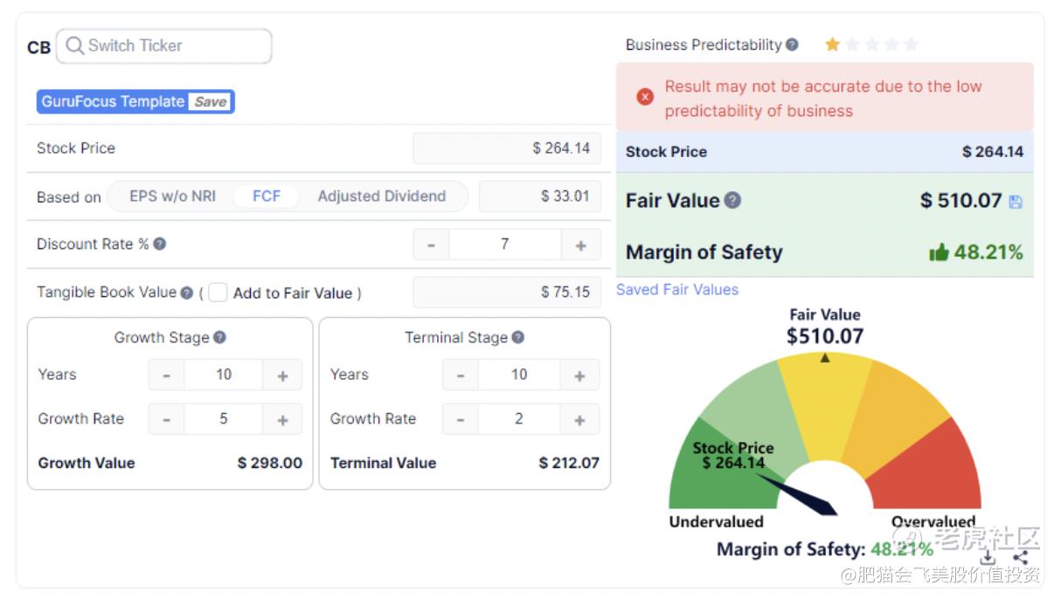The height and width of the screenshot is (599, 1061).
Task: Download the gauge chart image
Action: point(988,557)
